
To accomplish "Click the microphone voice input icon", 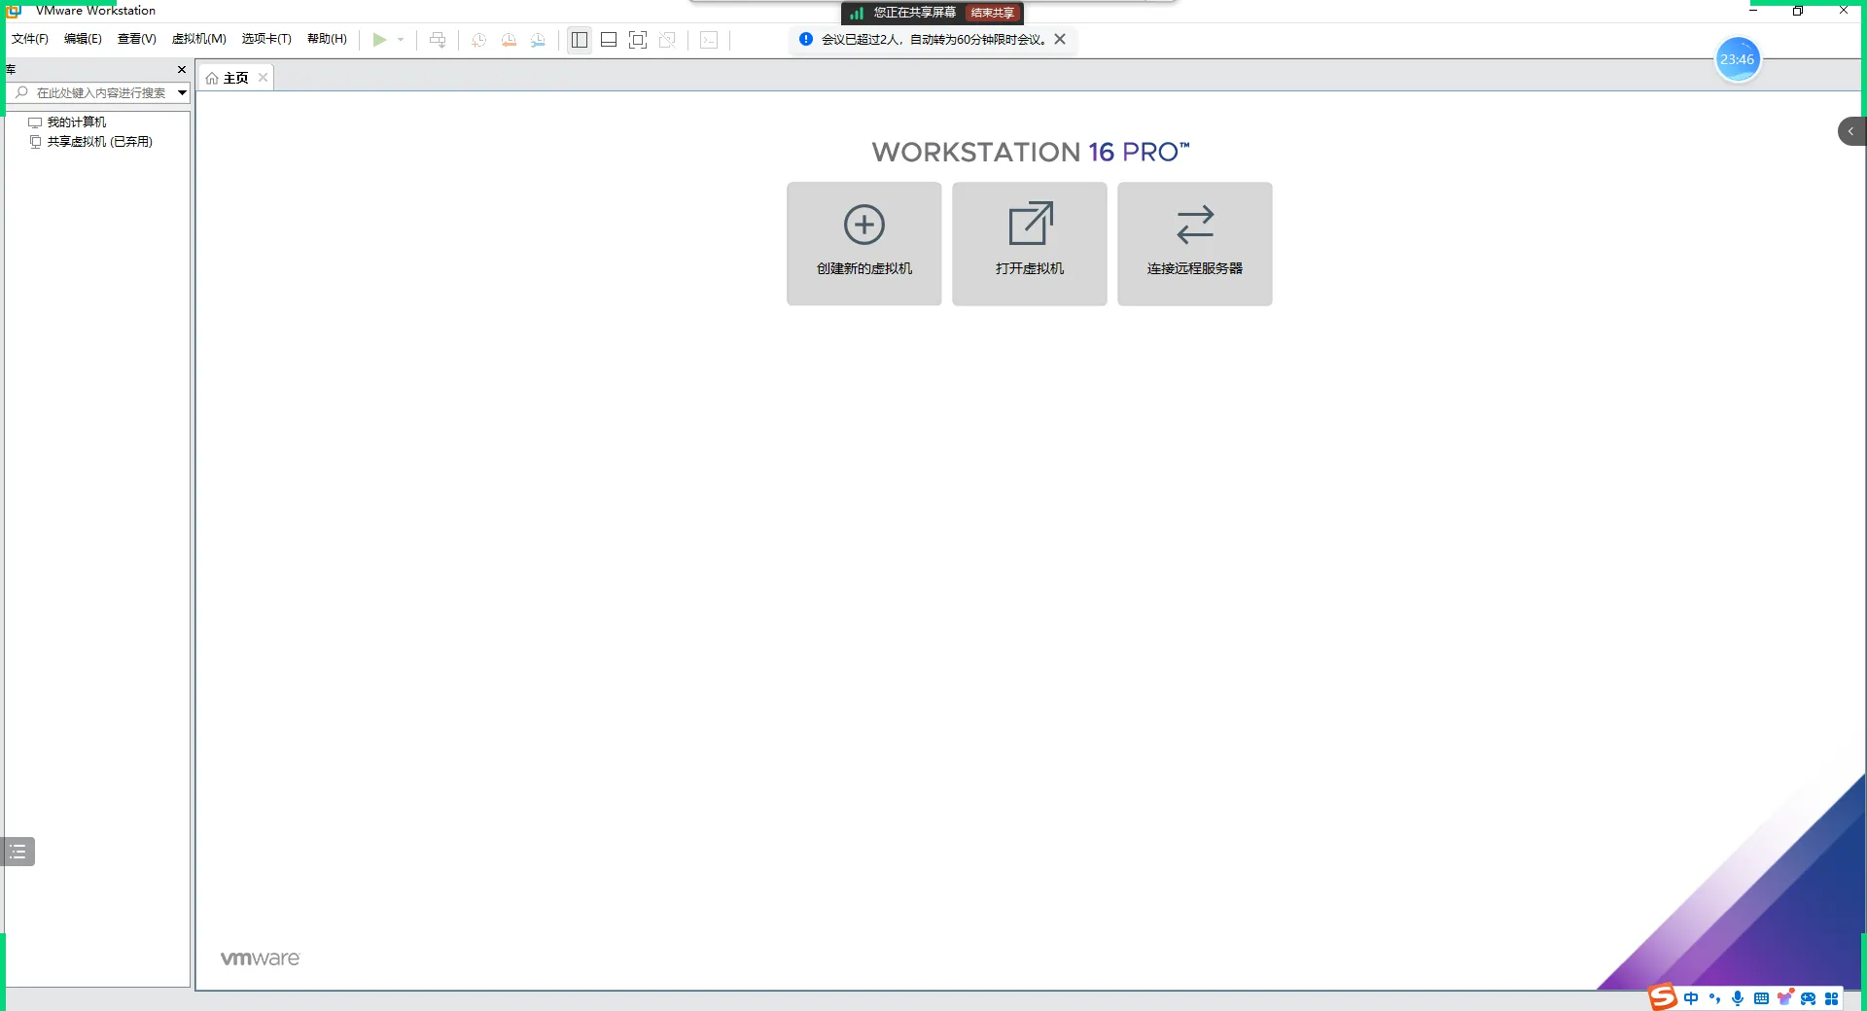I will click(x=1738, y=998).
